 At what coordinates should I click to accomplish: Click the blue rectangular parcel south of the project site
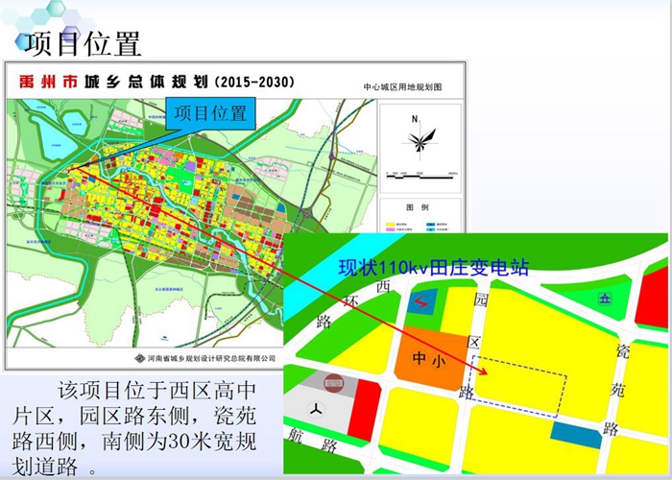576,435
